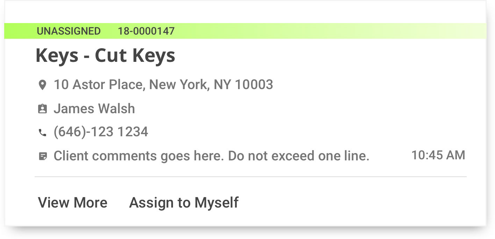Open View More for this job
This screenshot has height=239, width=495.
73,202
